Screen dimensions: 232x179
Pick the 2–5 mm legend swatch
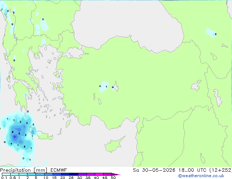tap(31, 174)
